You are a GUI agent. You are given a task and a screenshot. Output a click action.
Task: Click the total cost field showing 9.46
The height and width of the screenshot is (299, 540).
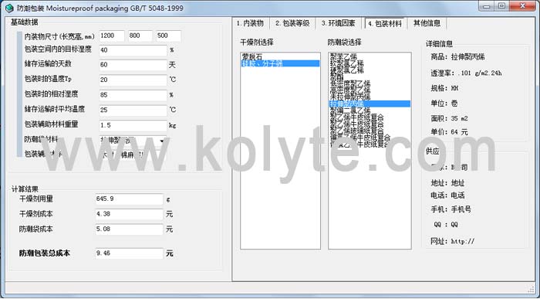[129, 253]
